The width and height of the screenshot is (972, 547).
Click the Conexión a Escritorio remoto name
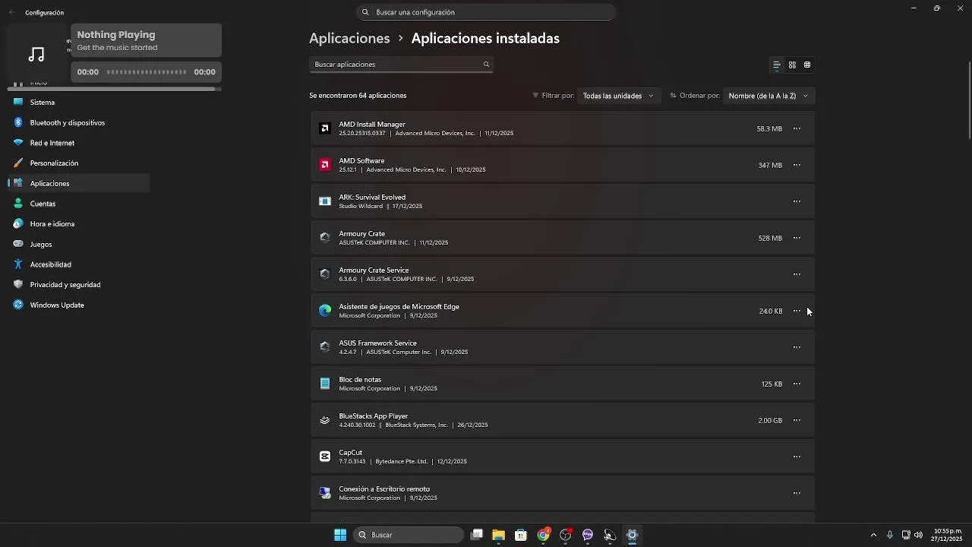(x=384, y=489)
